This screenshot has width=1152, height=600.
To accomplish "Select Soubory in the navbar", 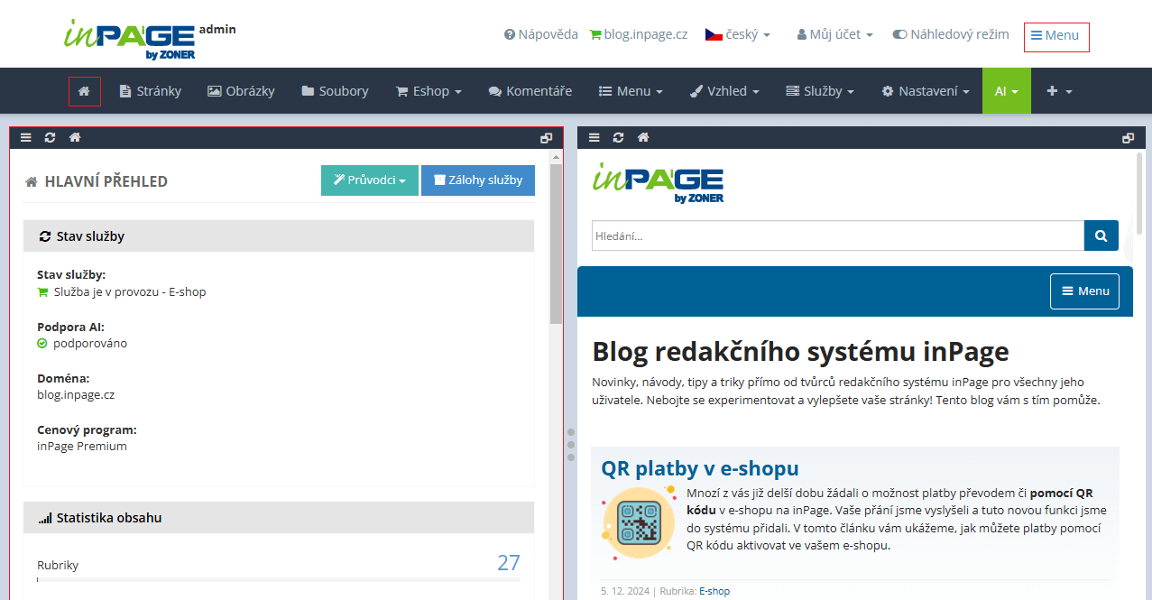I will pos(335,91).
